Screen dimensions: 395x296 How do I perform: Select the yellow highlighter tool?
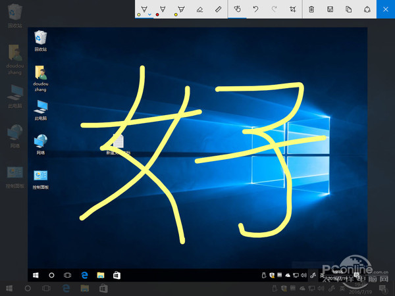(181, 10)
